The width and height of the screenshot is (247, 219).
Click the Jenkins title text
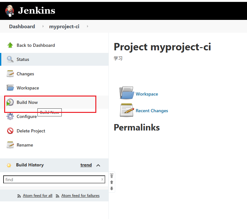[36, 11]
